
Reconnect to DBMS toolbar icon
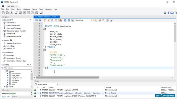pos(41,13)
